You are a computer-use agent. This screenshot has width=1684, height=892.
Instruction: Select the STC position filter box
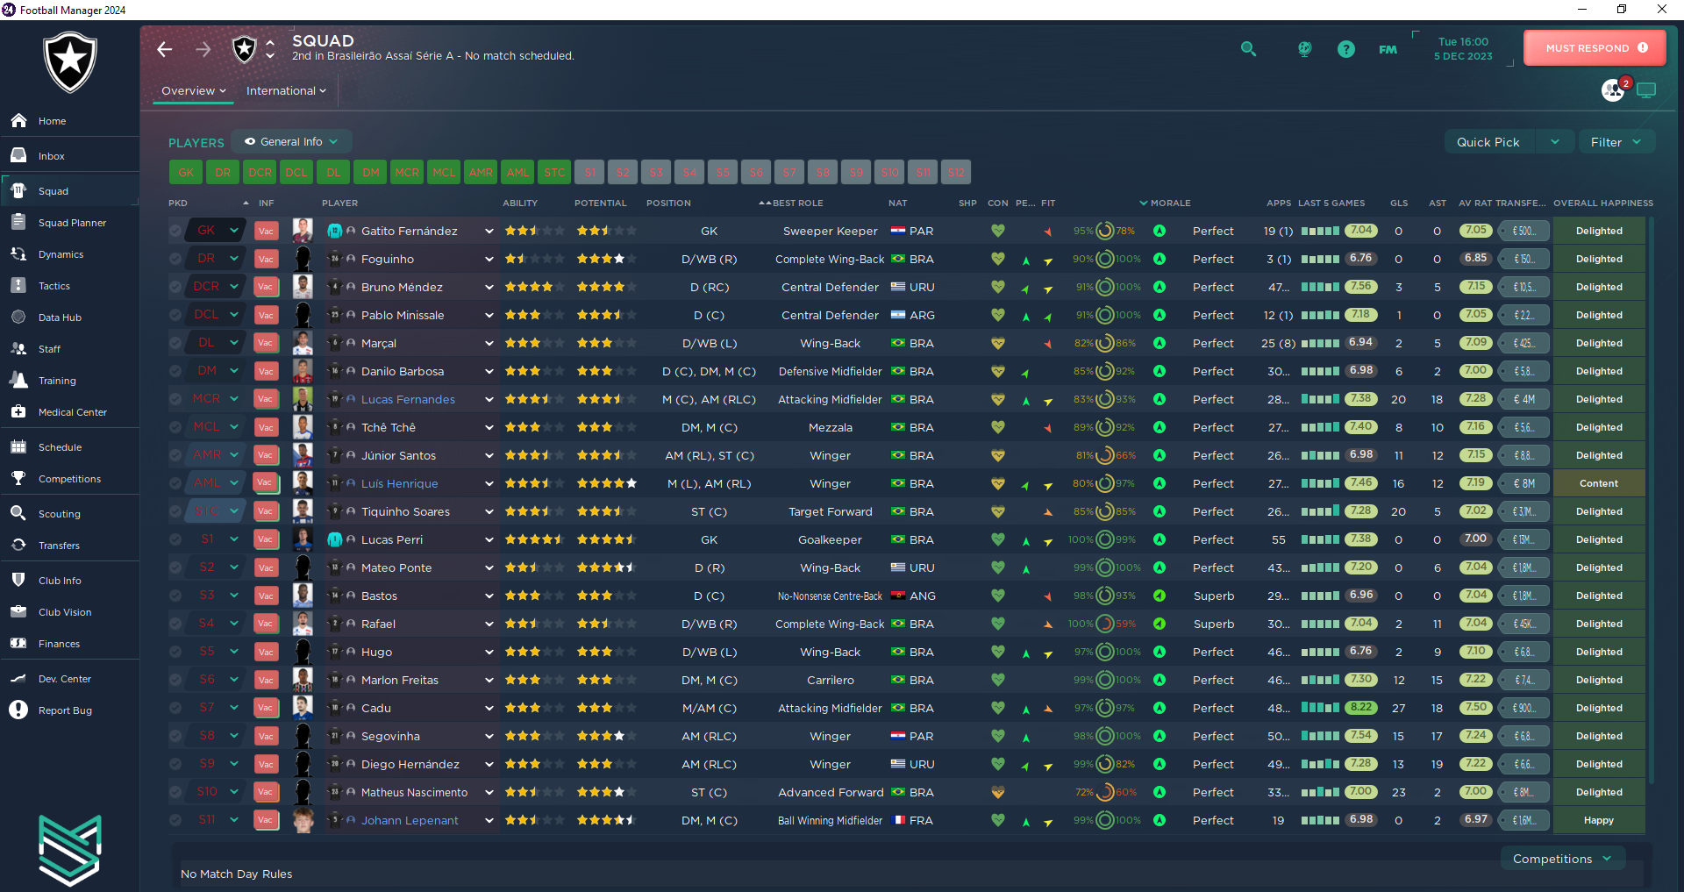point(554,173)
